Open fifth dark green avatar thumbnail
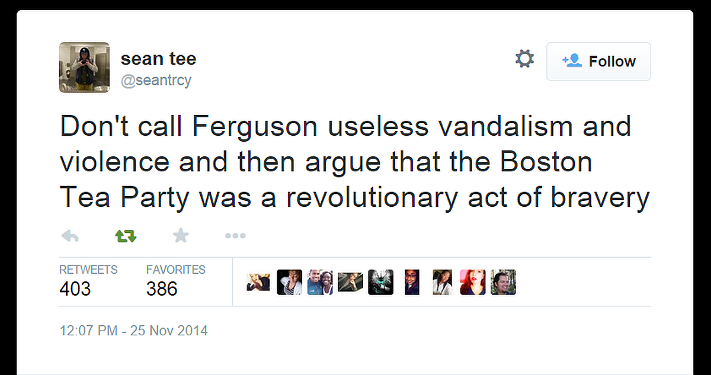 coord(381,283)
